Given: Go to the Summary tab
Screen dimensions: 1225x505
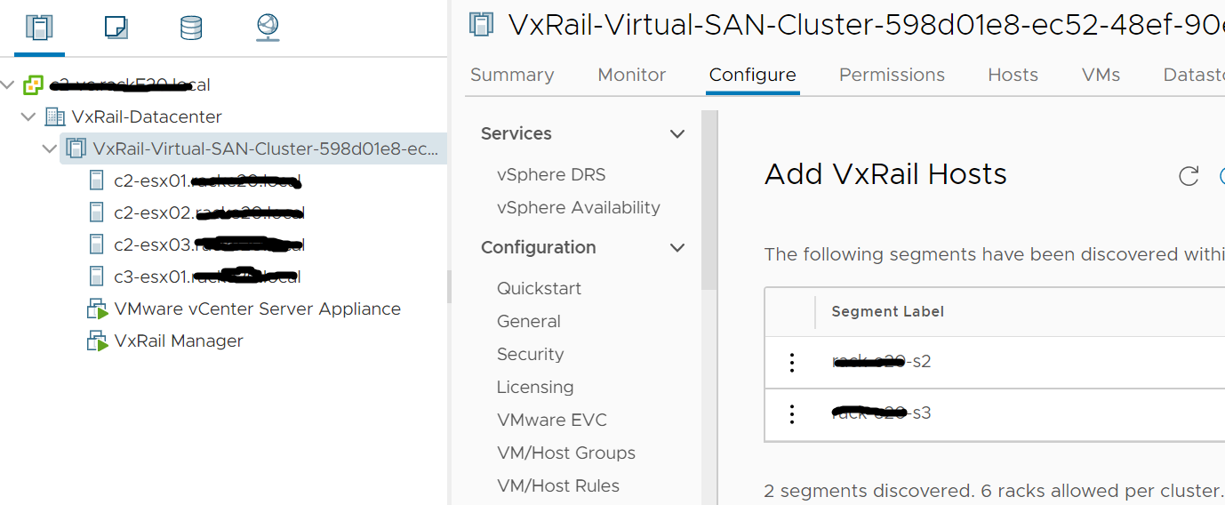Looking at the screenshot, I should pos(512,75).
